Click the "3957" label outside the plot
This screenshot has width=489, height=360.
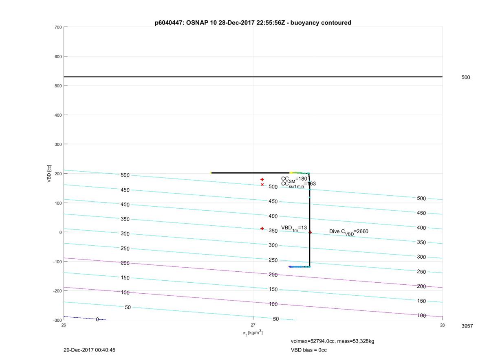[467, 326]
